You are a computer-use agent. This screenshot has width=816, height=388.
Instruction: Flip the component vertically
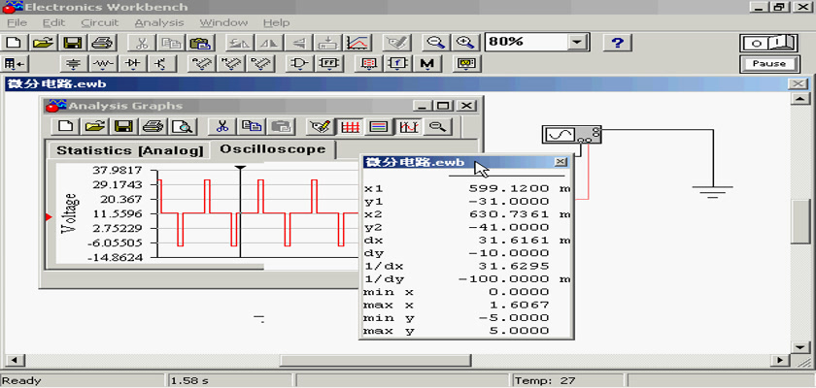pos(298,42)
